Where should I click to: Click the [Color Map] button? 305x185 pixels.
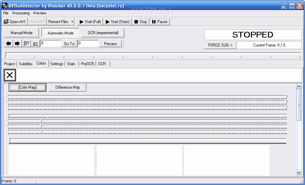(x=27, y=87)
